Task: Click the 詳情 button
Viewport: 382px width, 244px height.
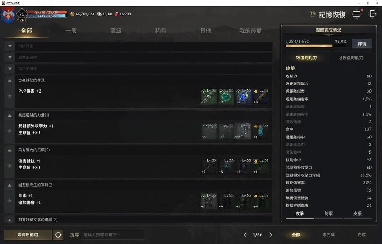Action: (362, 44)
